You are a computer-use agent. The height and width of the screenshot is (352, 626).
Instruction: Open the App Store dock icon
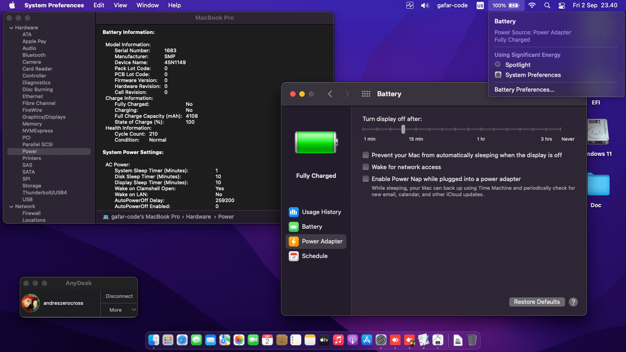tap(367, 340)
